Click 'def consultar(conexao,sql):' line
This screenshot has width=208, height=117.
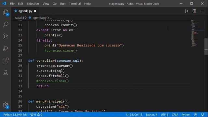(x=56, y=61)
